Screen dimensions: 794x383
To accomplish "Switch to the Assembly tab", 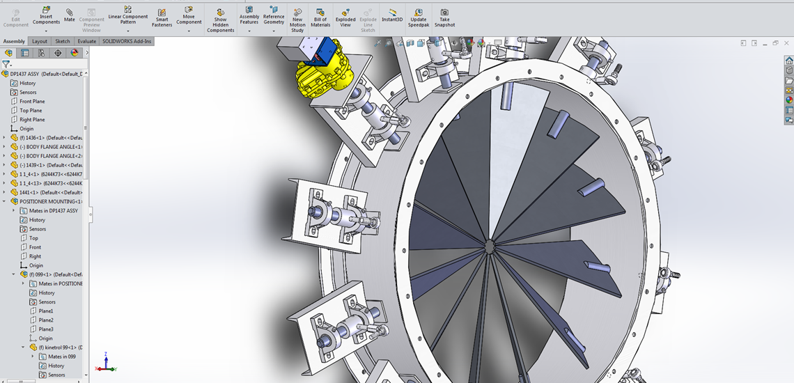I will [x=14, y=42].
